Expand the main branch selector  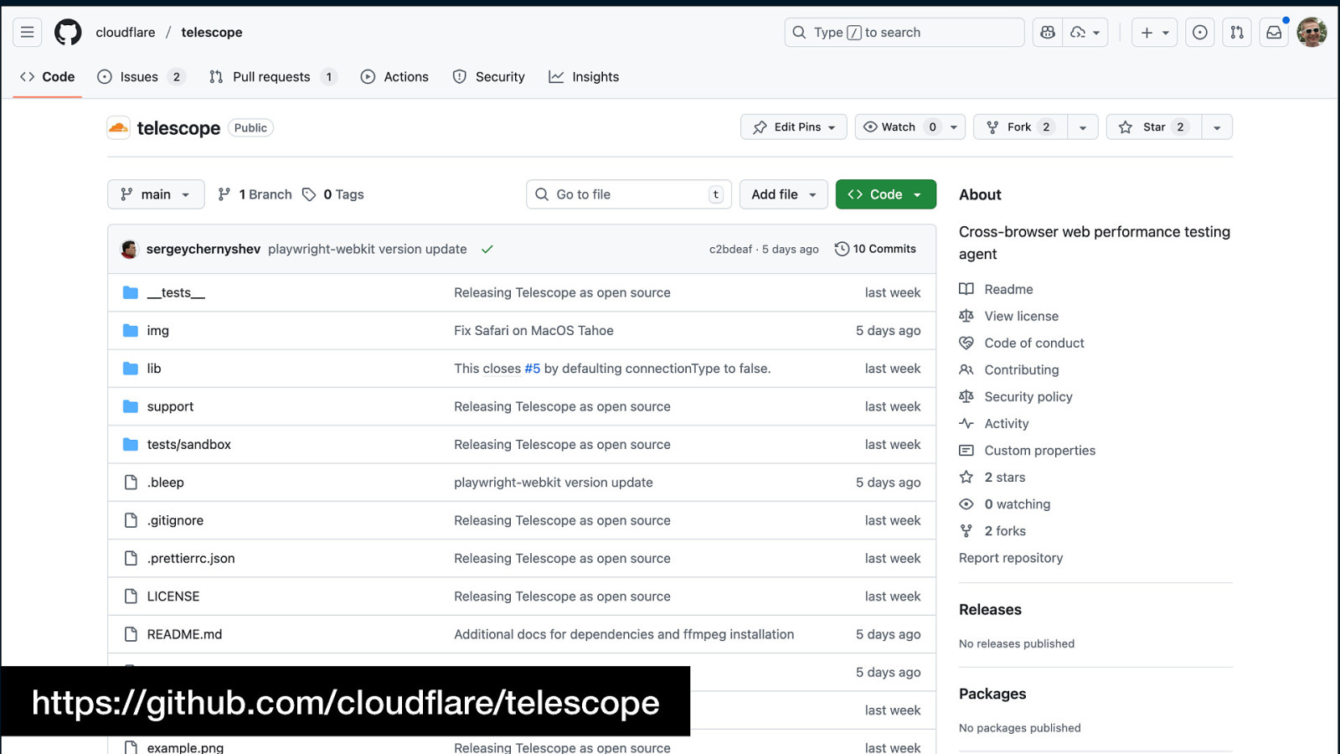156,194
